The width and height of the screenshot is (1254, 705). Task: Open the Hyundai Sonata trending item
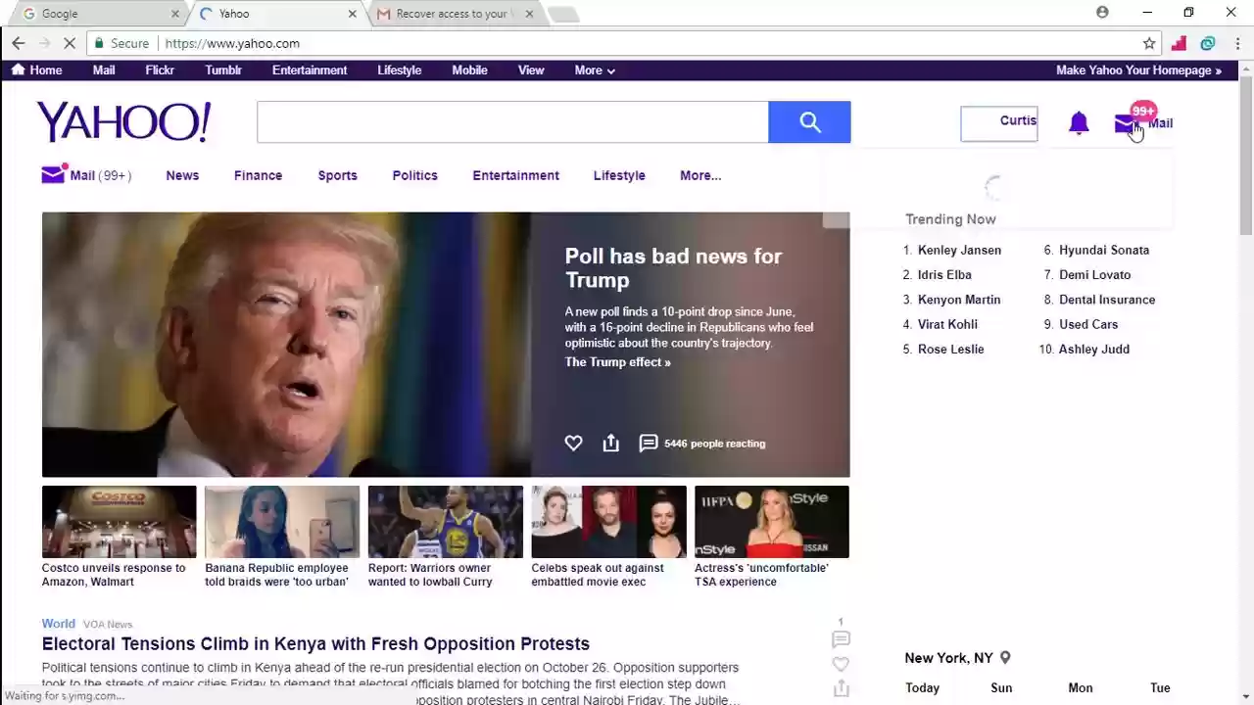[1104, 250]
